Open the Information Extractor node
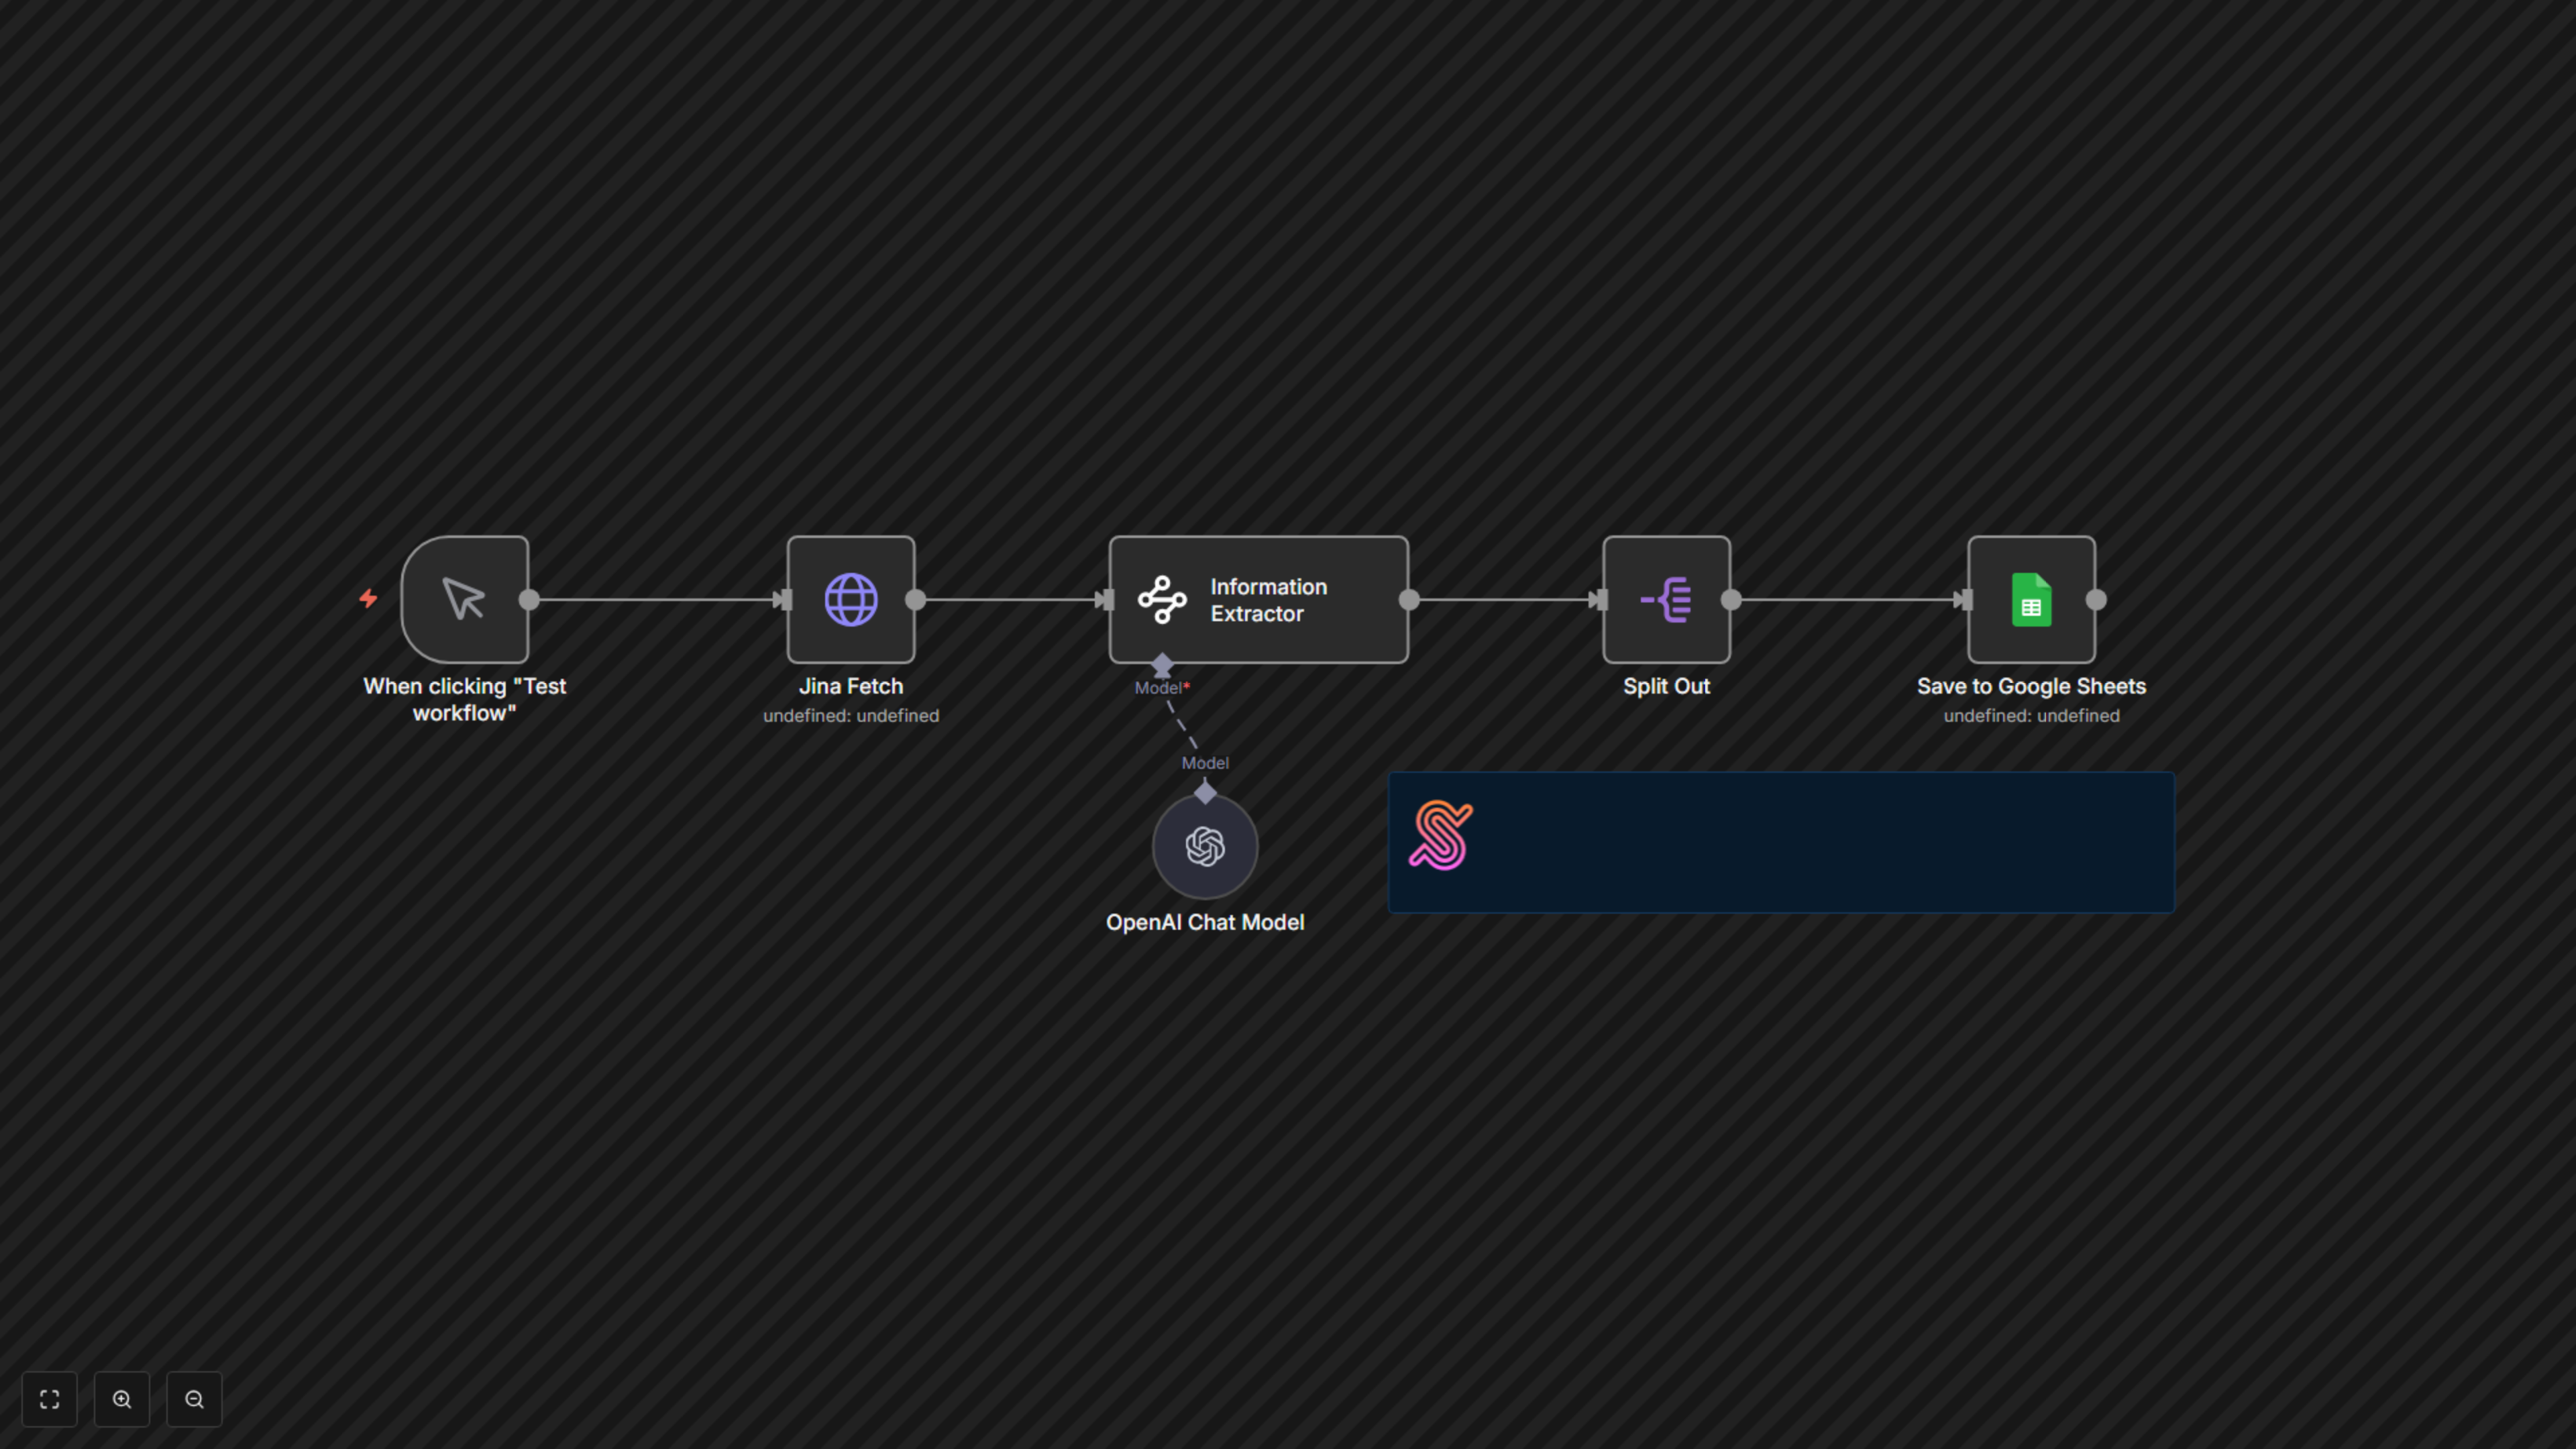 click(1258, 599)
